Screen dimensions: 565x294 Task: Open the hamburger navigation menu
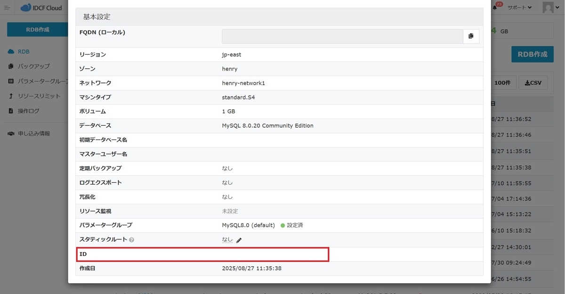(7, 8)
